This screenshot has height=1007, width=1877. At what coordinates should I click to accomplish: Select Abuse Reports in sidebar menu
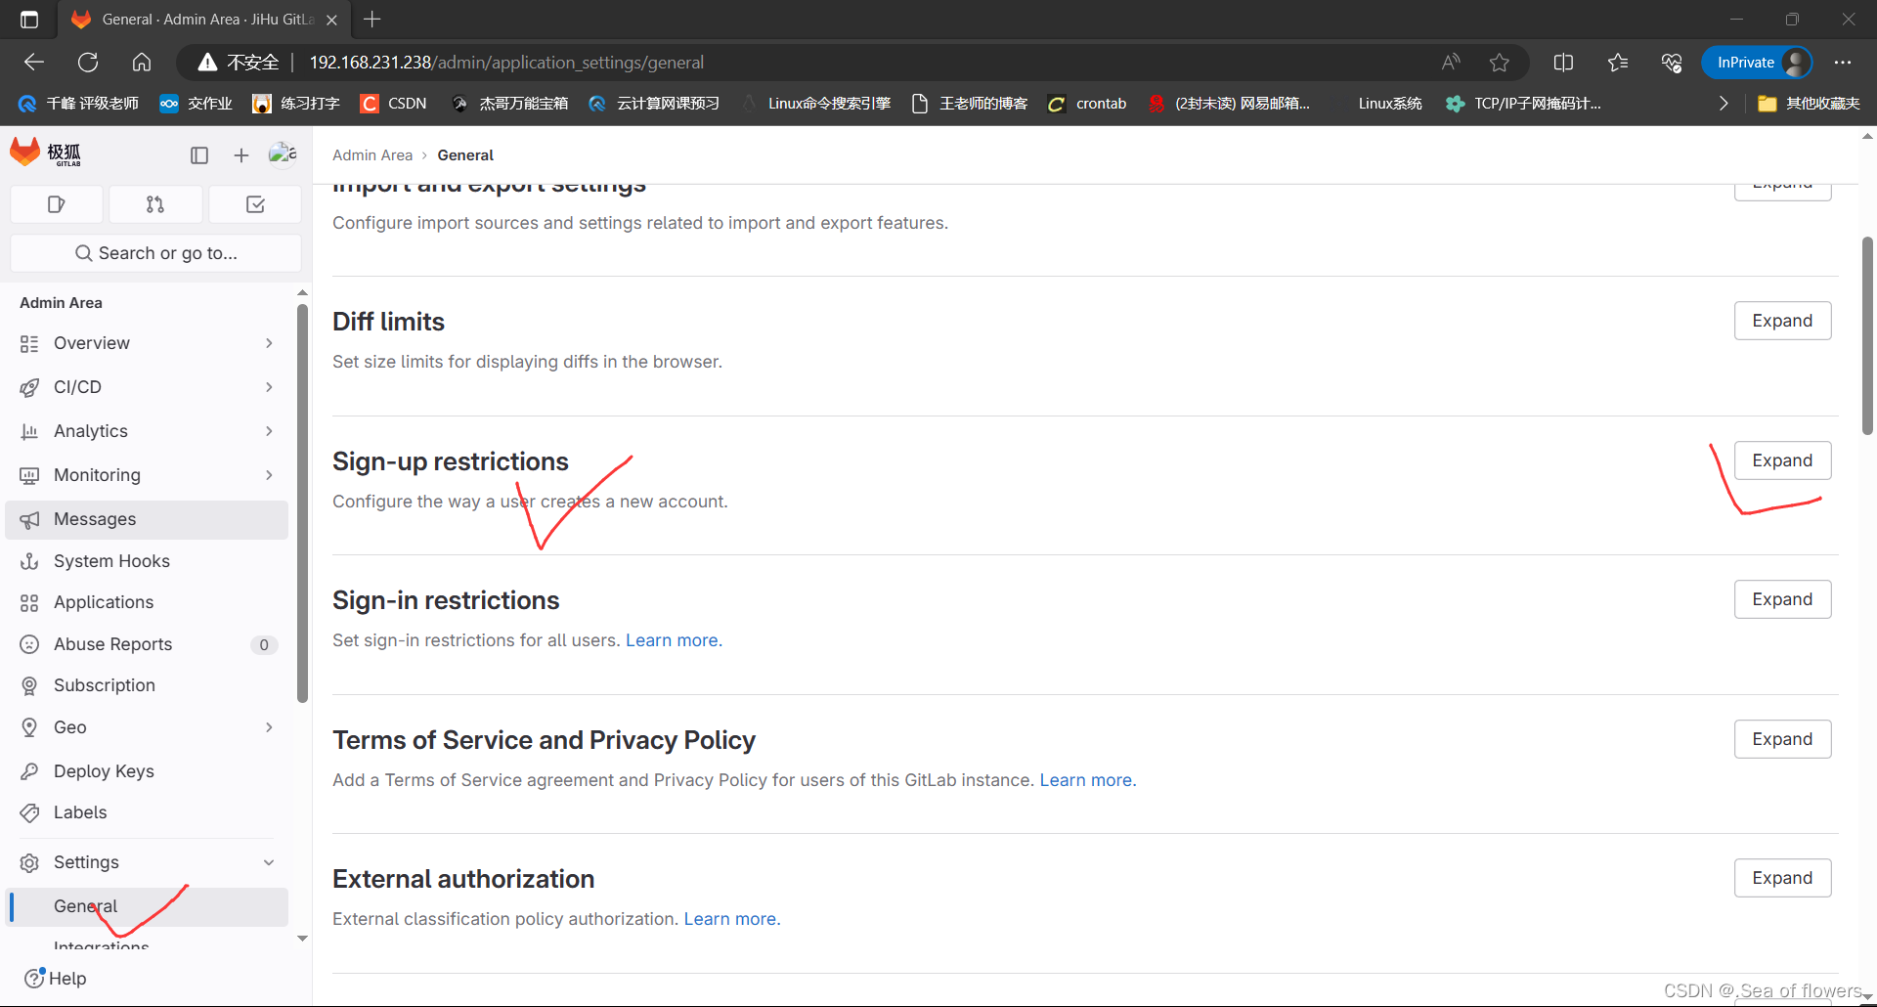tap(147, 644)
